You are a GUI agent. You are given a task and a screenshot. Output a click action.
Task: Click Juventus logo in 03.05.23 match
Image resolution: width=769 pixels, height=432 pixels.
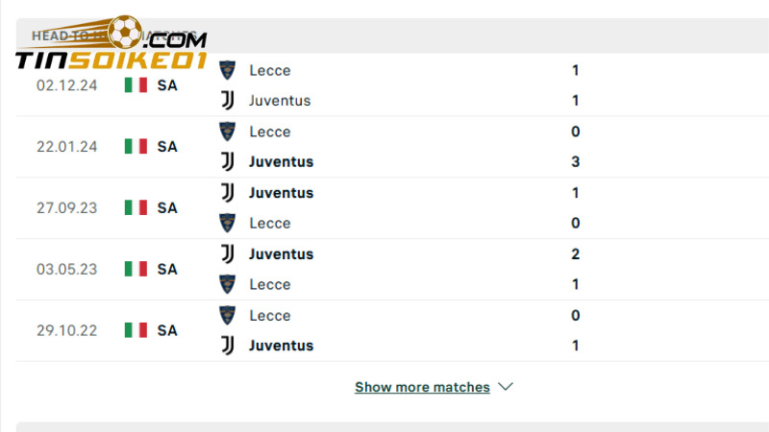[x=228, y=253]
